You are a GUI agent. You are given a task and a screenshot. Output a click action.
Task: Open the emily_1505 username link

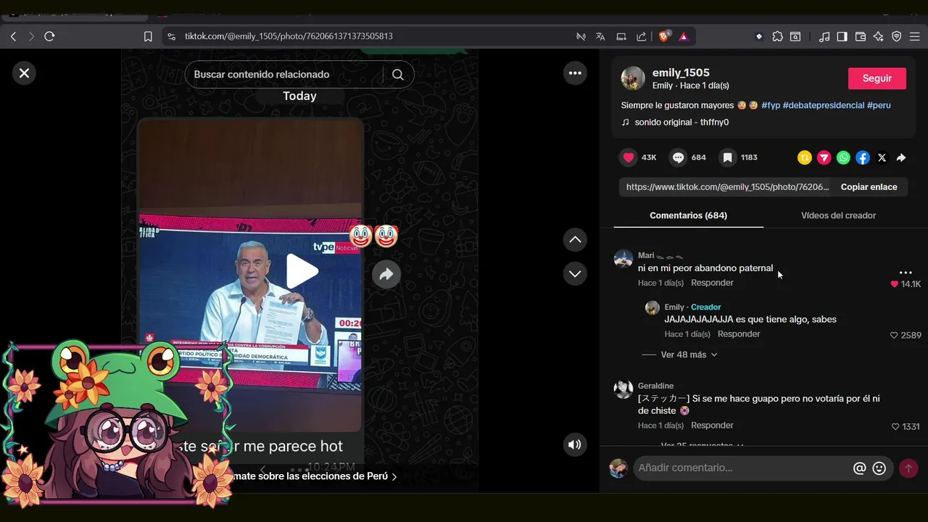click(x=681, y=72)
